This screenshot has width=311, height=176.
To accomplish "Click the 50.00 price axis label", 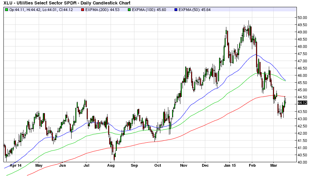I will point(302,18).
